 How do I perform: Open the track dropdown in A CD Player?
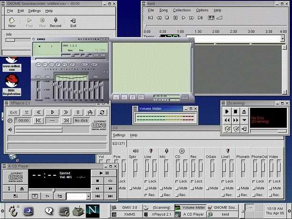click(x=88, y=196)
